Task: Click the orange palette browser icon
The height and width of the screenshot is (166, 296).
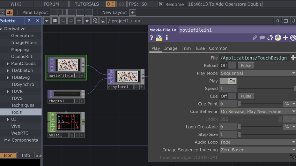Action: tap(9, 13)
